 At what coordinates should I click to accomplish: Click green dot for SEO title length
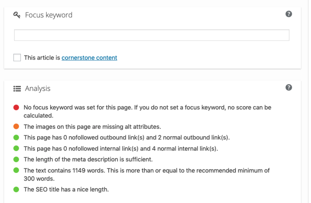pos(16,189)
